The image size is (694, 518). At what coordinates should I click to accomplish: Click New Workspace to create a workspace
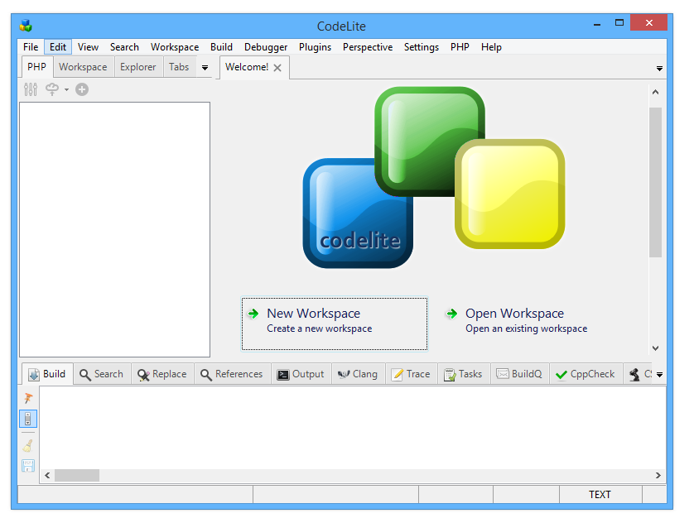[313, 314]
